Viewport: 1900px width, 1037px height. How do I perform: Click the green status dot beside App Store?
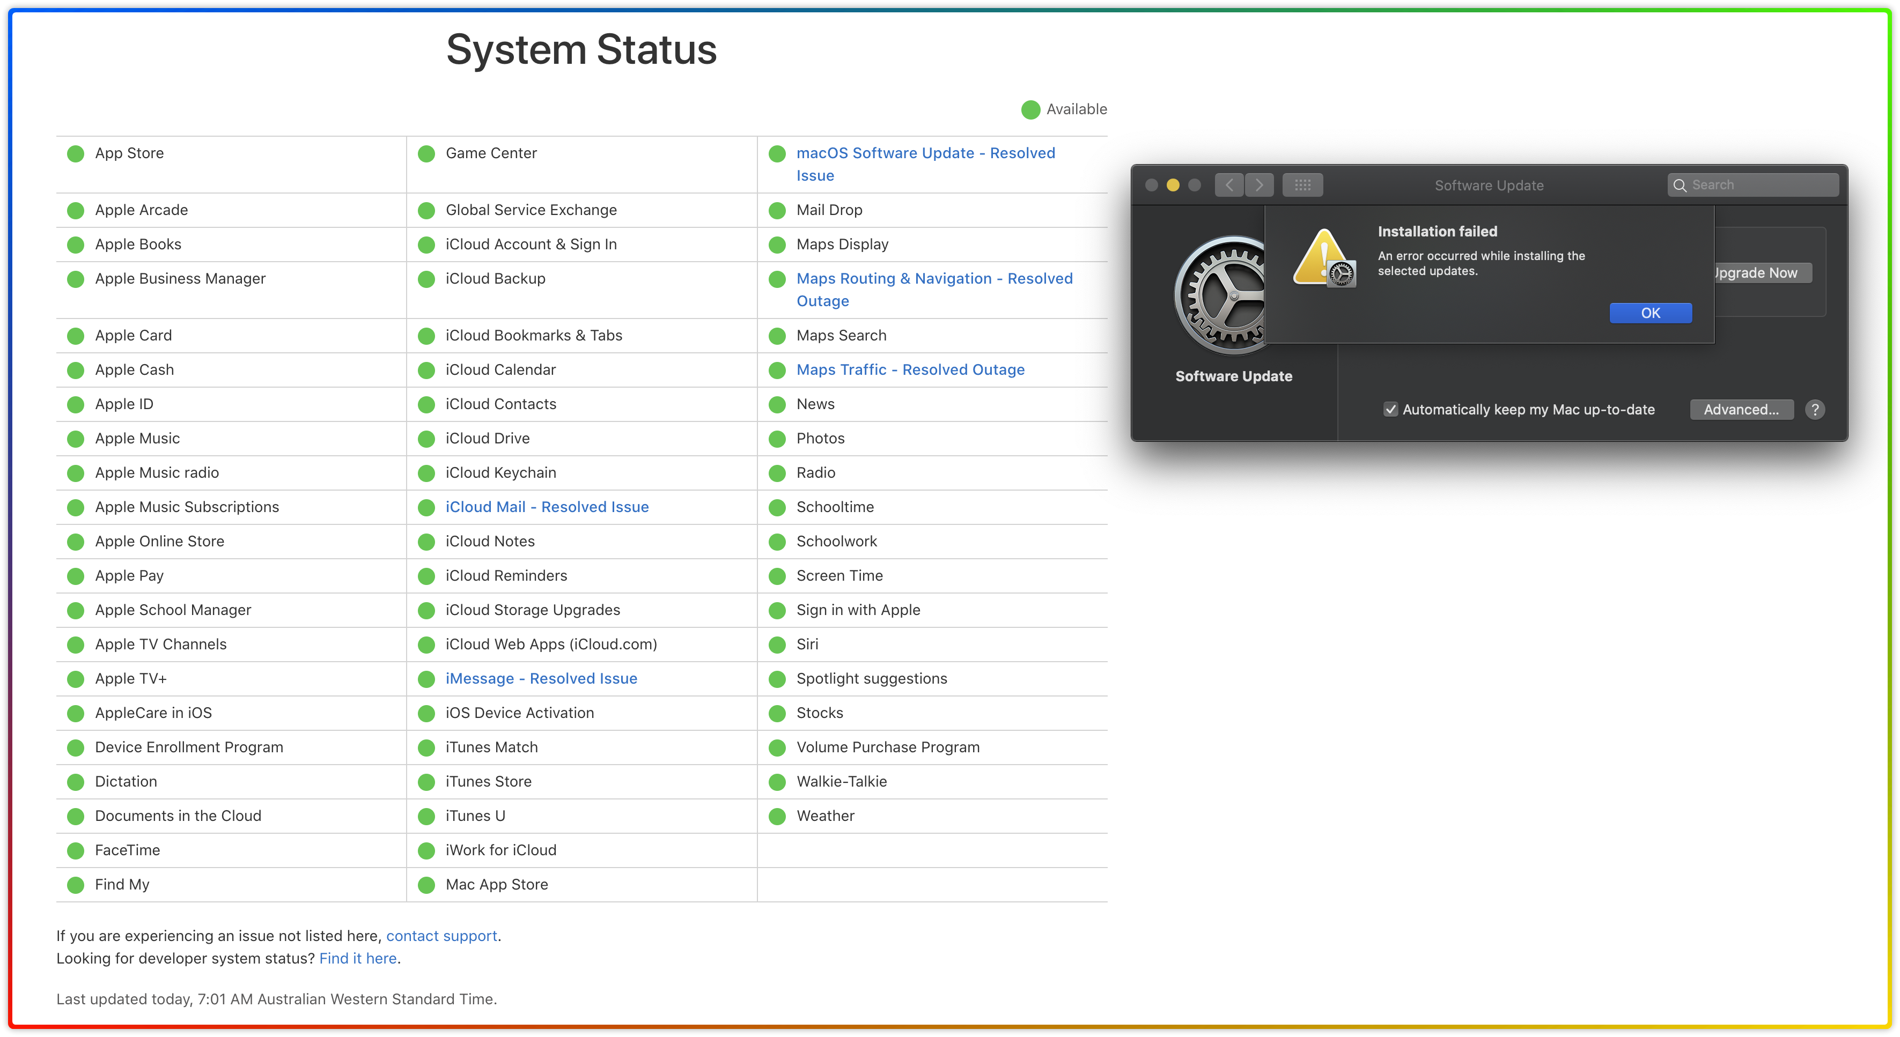[x=75, y=153]
